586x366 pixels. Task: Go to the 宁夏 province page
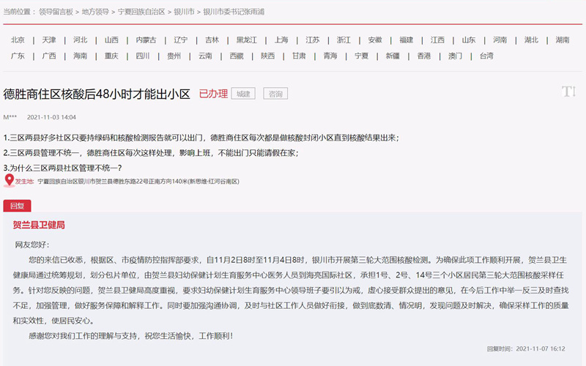[x=362, y=56]
